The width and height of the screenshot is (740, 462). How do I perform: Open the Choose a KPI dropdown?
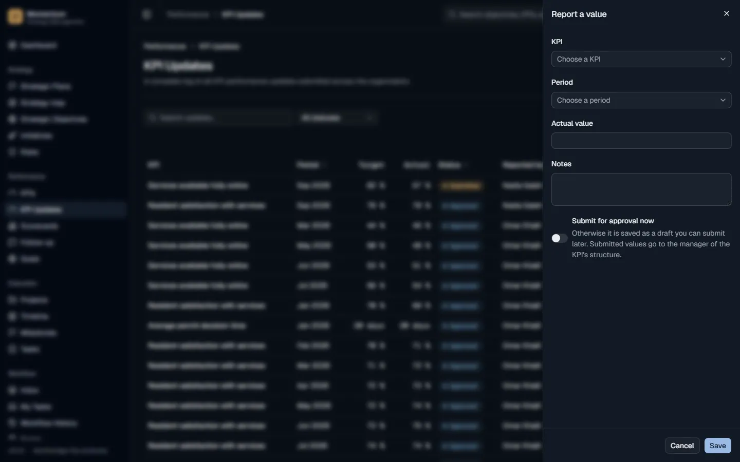[641, 59]
